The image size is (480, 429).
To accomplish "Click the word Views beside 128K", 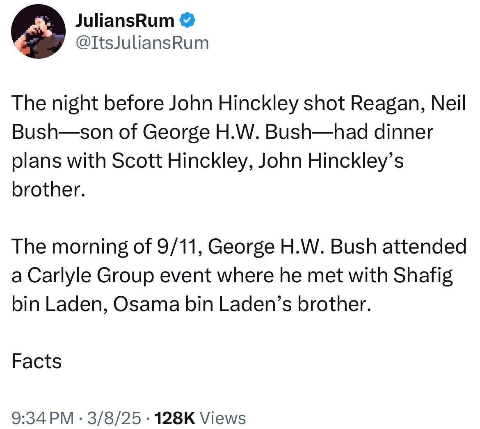I will point(224,418).
